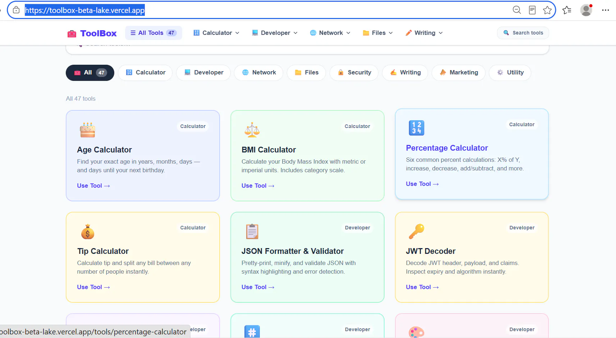Filter tools by Utility category
The width and height of the screenshot is (616, 338).
pyautogui.click(x=510, y=73)
